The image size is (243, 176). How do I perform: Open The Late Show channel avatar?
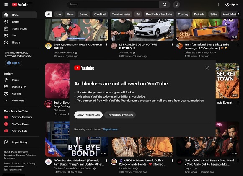coord(48,162)
